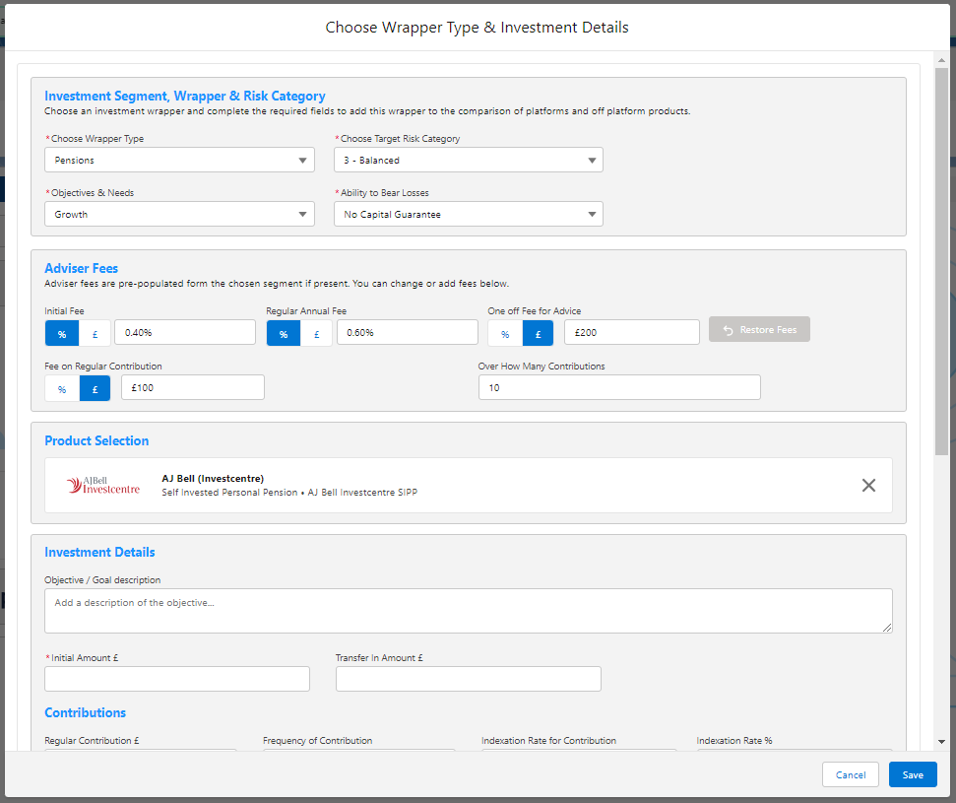Select pound mode for Fee on Regular Contribution
This screenshot has width=956, height=803.
tap(95, 388)
